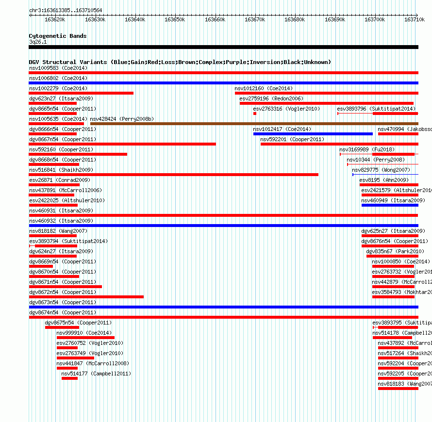This screenshot has width=432, height=422.
Task: Click the dgv8675n54 (Cooper2011) label
Action: point(78,323)
